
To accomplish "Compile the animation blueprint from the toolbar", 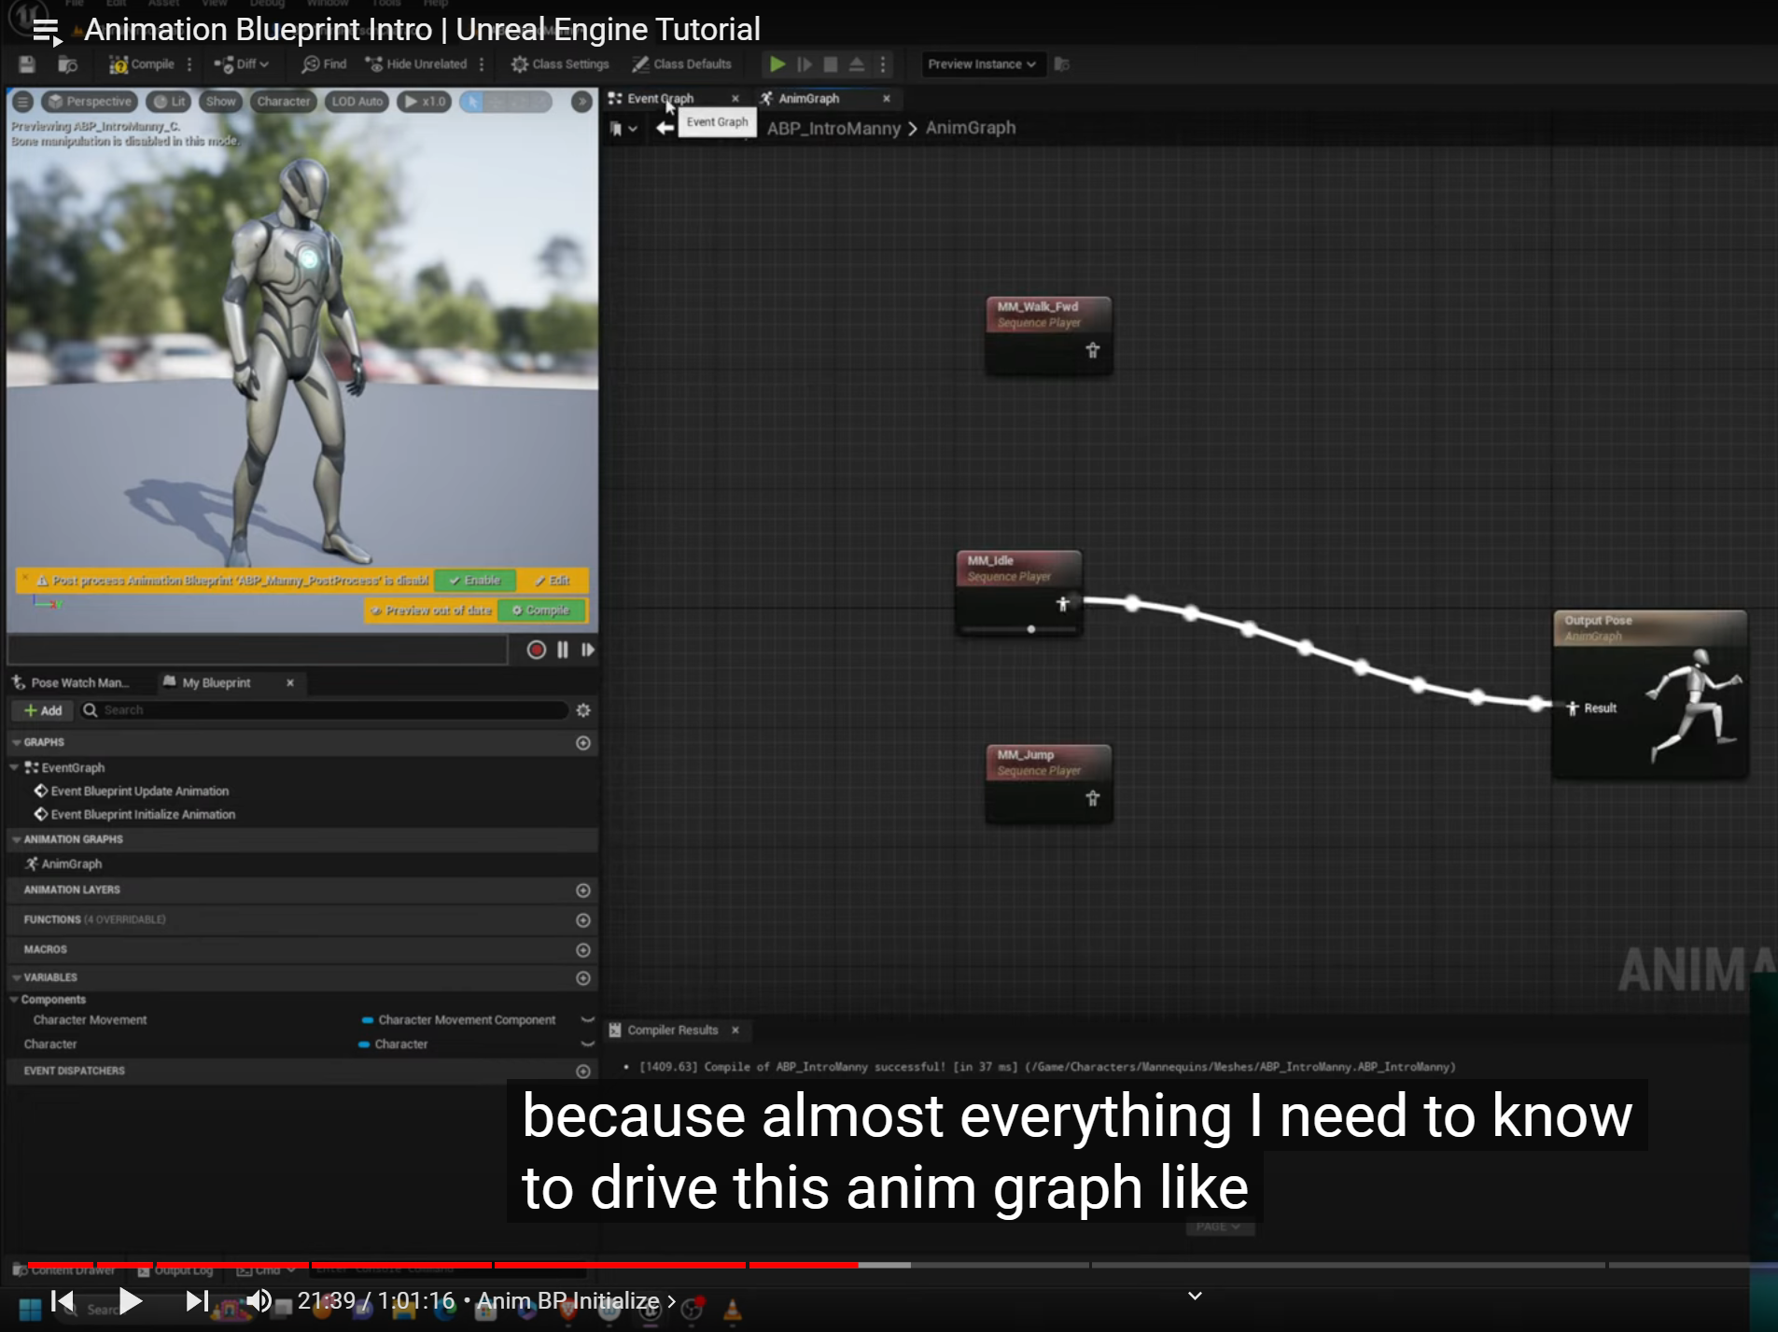I will pos(142,64).
